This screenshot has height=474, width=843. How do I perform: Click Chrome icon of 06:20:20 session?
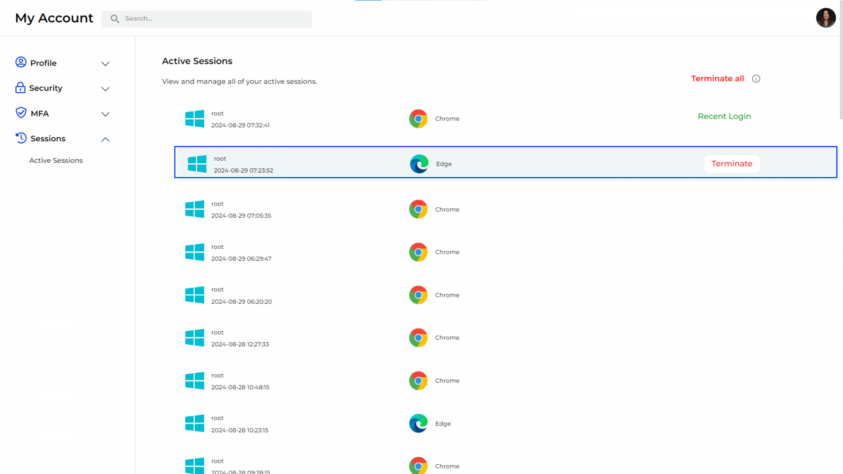418,295
